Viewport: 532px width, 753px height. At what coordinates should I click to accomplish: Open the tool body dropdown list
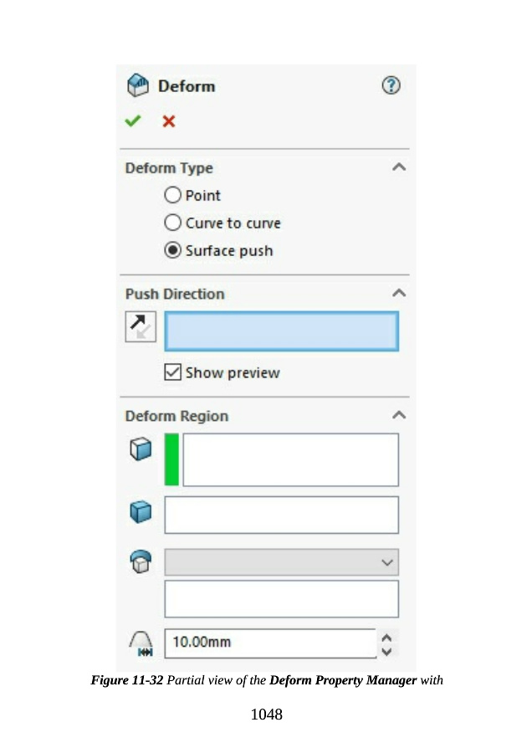tap(386, 562)
